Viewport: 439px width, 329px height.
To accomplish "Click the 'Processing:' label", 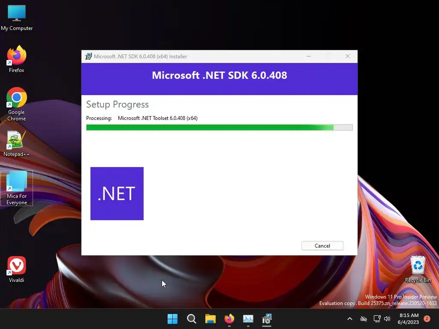I will coord(99,118).
